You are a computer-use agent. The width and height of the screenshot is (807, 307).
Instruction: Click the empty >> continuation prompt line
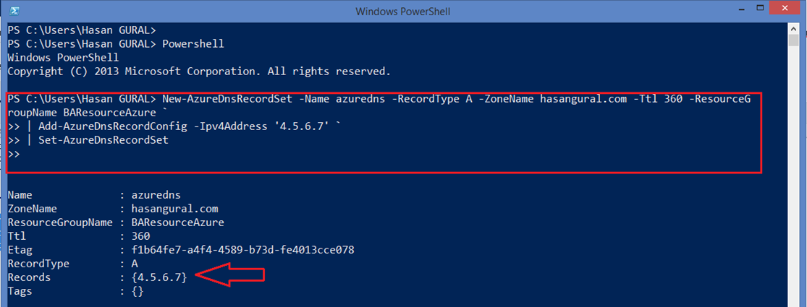click(14, 154)
